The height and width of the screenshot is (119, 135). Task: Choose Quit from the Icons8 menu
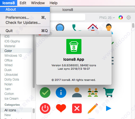coord(25,31)
